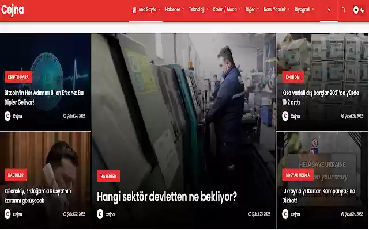
Task: Toggle dark mode switch in header
Action: [359, 10]
